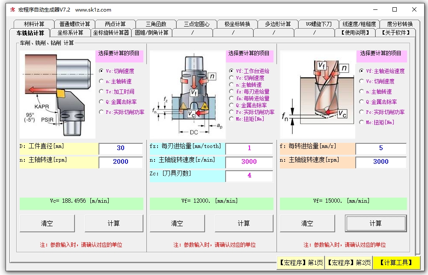Viewport: 428px width, 275px height.
Task: Select Tc:加工时间 radio in turning panel
Action: pyautogui.click(x=101, y=92)
